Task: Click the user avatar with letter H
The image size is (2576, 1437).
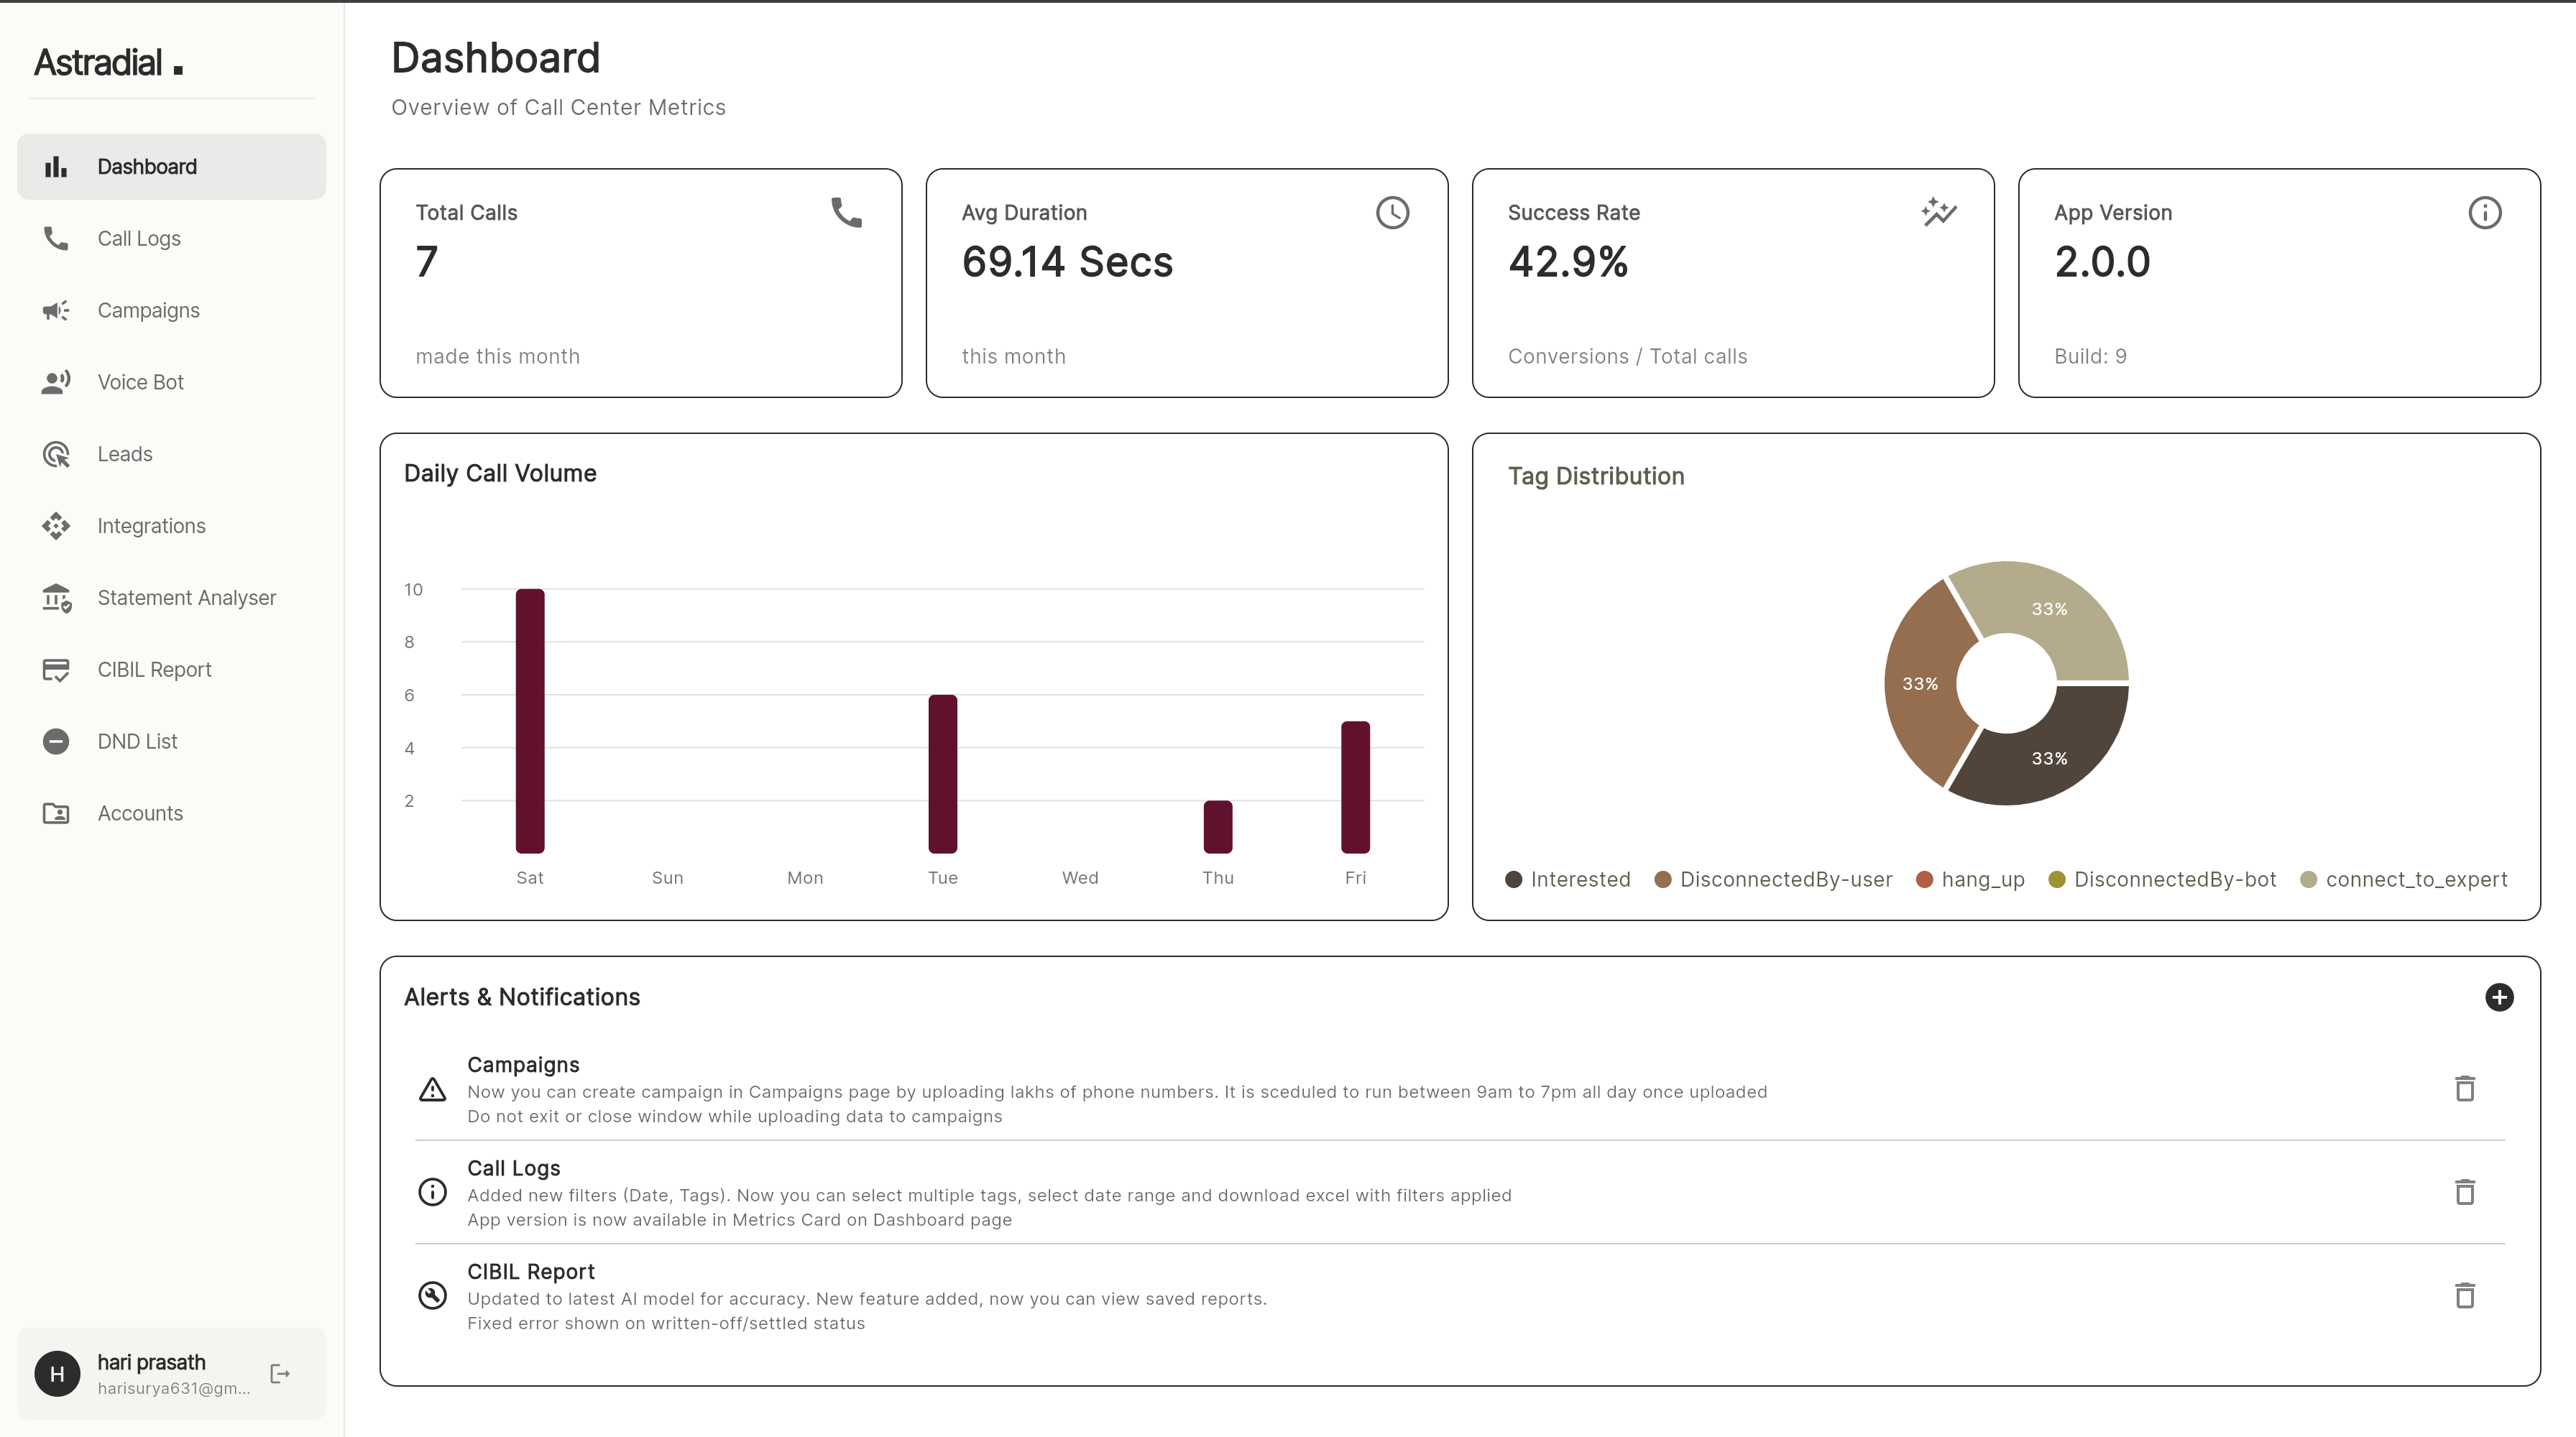Action: point(57,1373)
